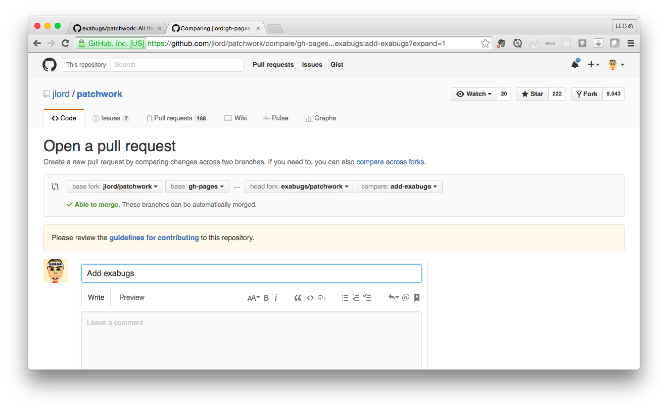Reload the page
The width and height of the screenshot is (668, 410).
65,43
